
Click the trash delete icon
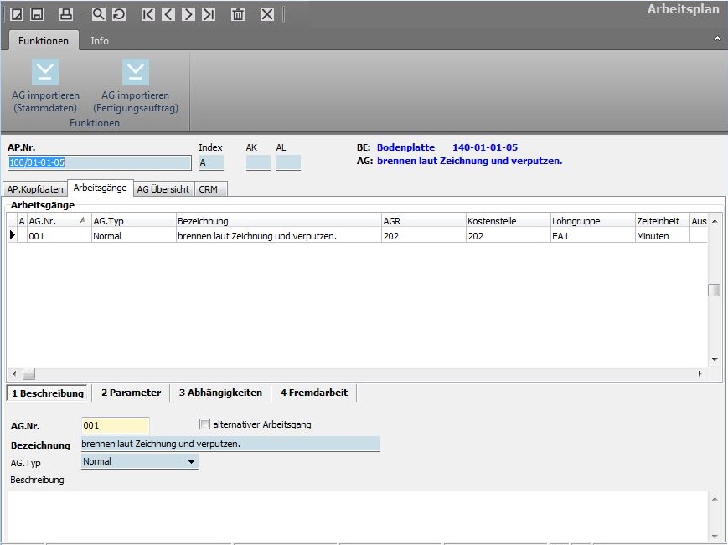coord(238,14)
